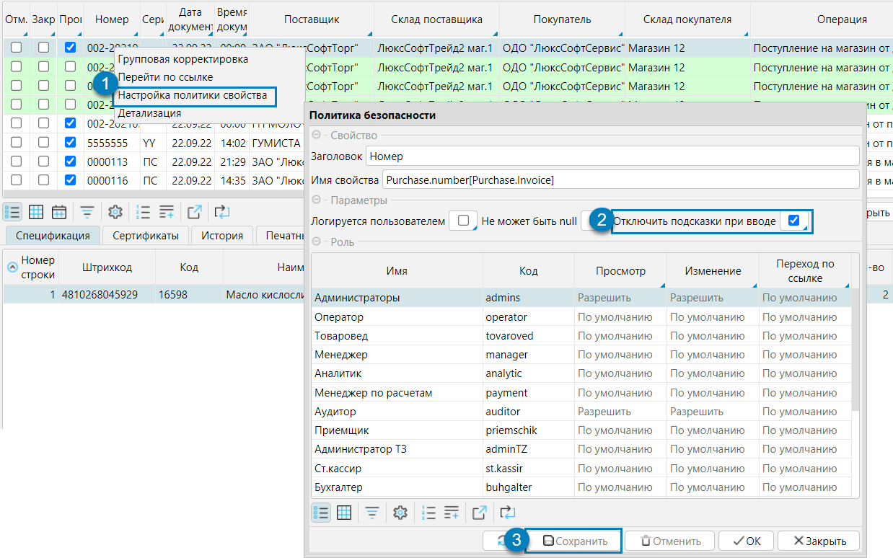Toggle Отключить подсказки при вводе checkbox
The width and height of the screenshot is (893, 558).
tap(793, 221)
